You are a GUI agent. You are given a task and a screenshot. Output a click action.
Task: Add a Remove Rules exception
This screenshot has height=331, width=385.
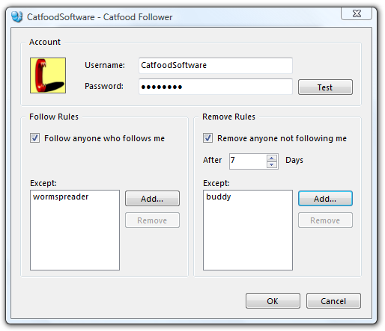point(325,199)
